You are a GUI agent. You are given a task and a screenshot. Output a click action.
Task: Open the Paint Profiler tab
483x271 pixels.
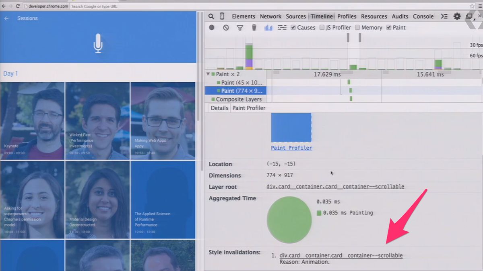coord(249,108)
